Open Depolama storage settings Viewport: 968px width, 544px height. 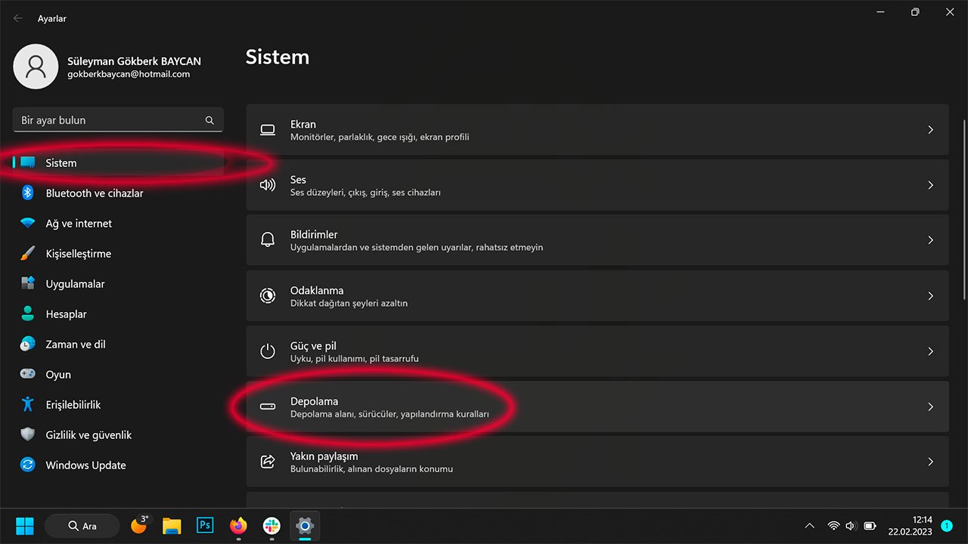[x=597, y=406]
